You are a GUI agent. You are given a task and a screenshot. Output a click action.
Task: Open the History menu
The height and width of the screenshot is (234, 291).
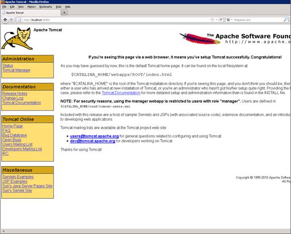coord(31,7)
